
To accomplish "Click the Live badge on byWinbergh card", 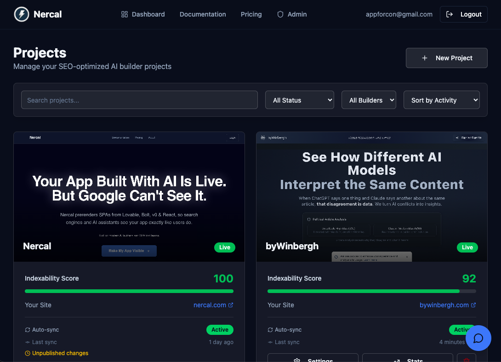I will (x=467, y=247).
